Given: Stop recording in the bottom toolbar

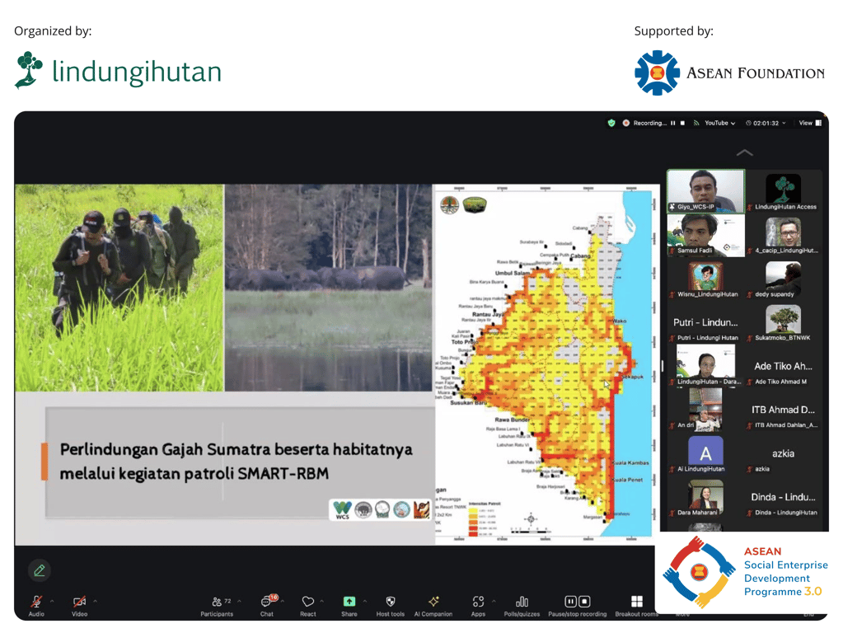Looking at the screenshot, I should (x=584, y=602).
